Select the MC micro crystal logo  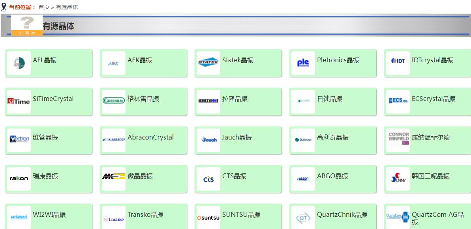pos(114,179)
